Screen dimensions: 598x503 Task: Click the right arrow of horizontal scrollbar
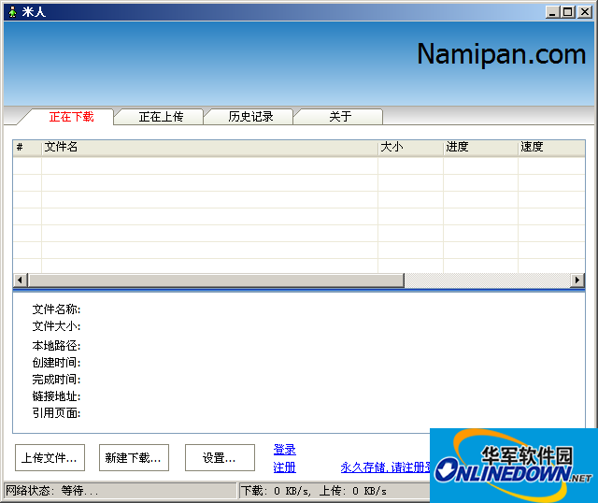coord(577,280)
